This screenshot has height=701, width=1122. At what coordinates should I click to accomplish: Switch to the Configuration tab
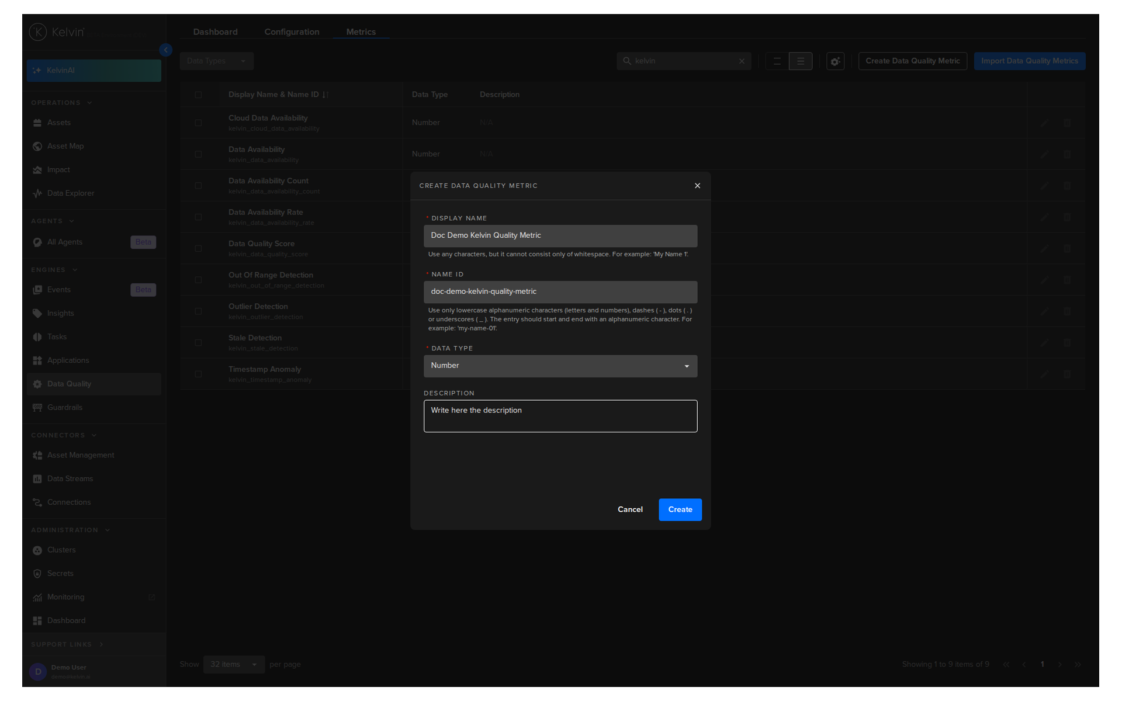[x=292, y=32]
